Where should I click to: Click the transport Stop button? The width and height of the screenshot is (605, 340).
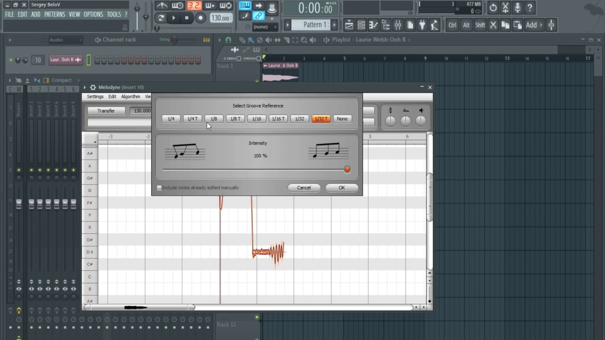[187, 18]
